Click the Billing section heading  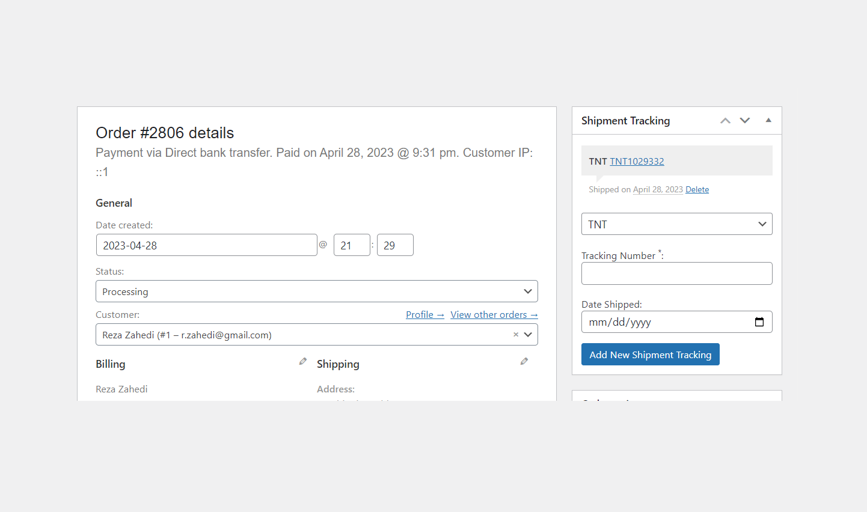click(111, 364)
